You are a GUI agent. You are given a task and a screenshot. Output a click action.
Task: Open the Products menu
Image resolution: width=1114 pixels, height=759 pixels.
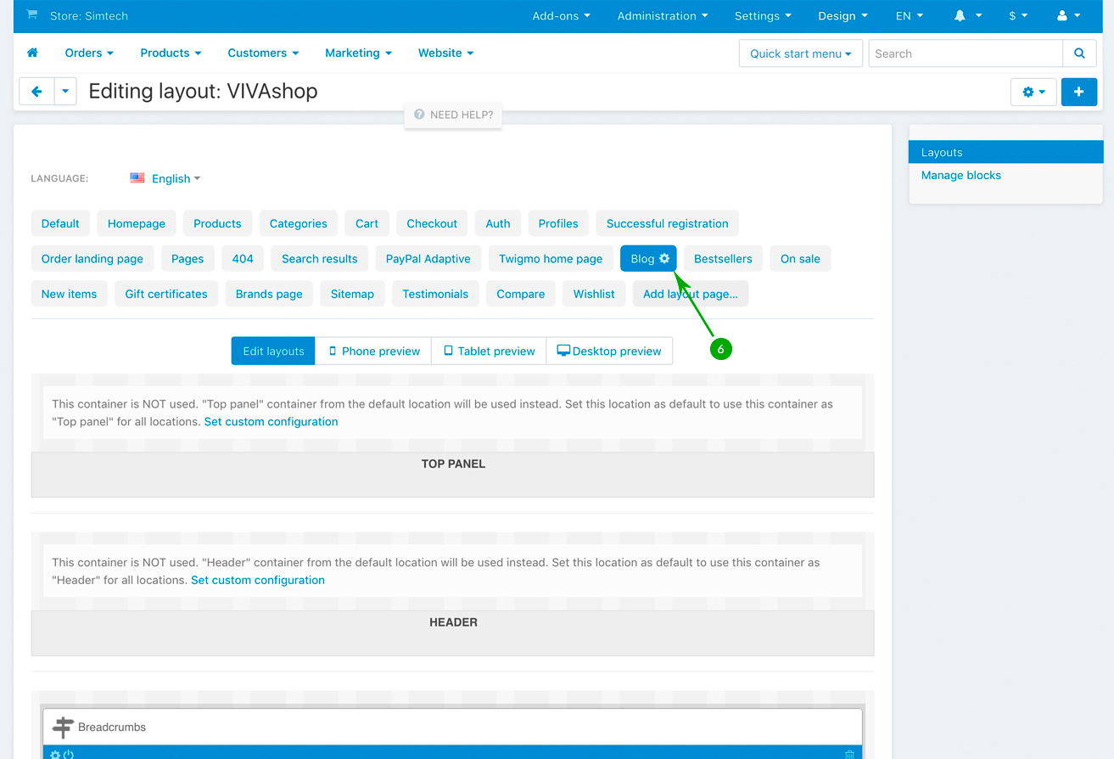coord(171,53)
